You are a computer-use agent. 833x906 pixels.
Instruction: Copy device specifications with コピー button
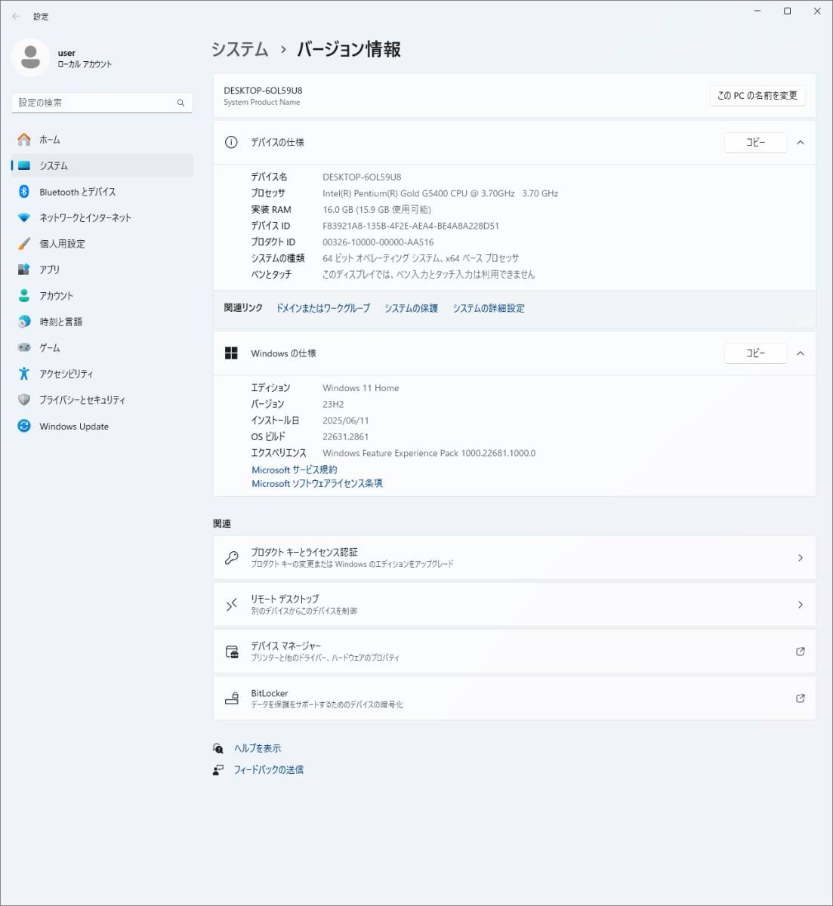(755, 142)
